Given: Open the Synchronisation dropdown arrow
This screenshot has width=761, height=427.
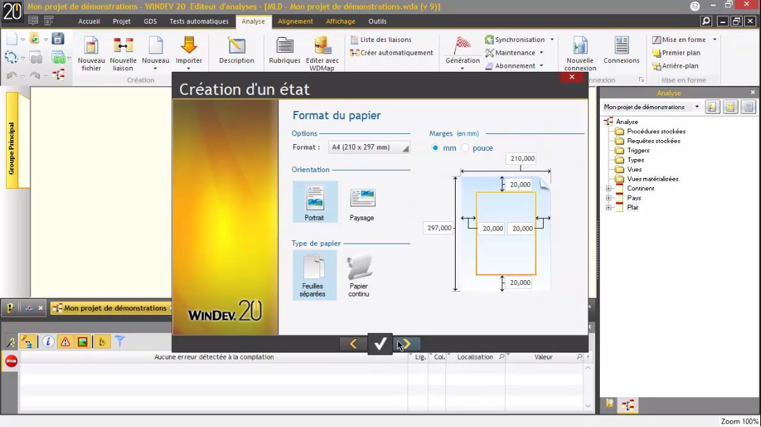Looking at the screenshot, I should pos(552,39).
